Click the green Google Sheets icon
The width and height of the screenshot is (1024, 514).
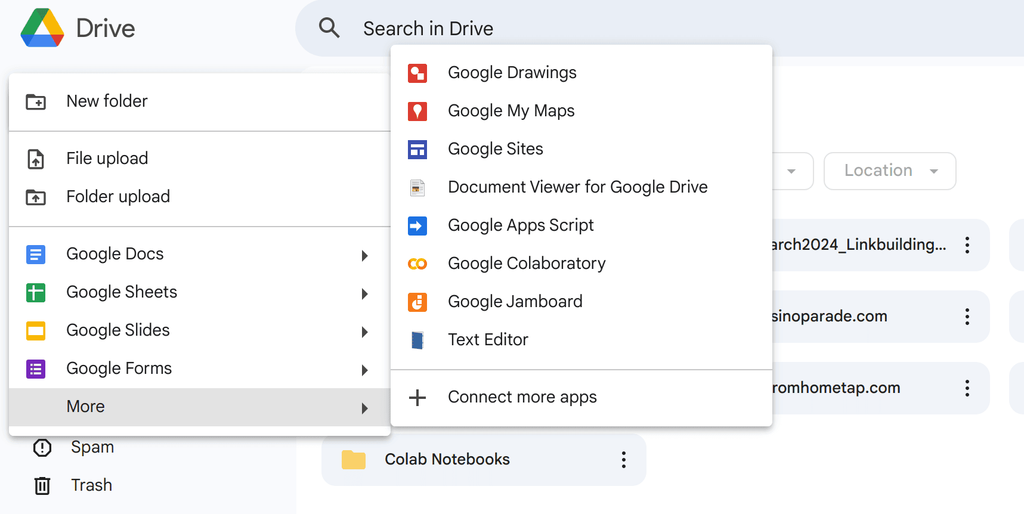point(36,293)
